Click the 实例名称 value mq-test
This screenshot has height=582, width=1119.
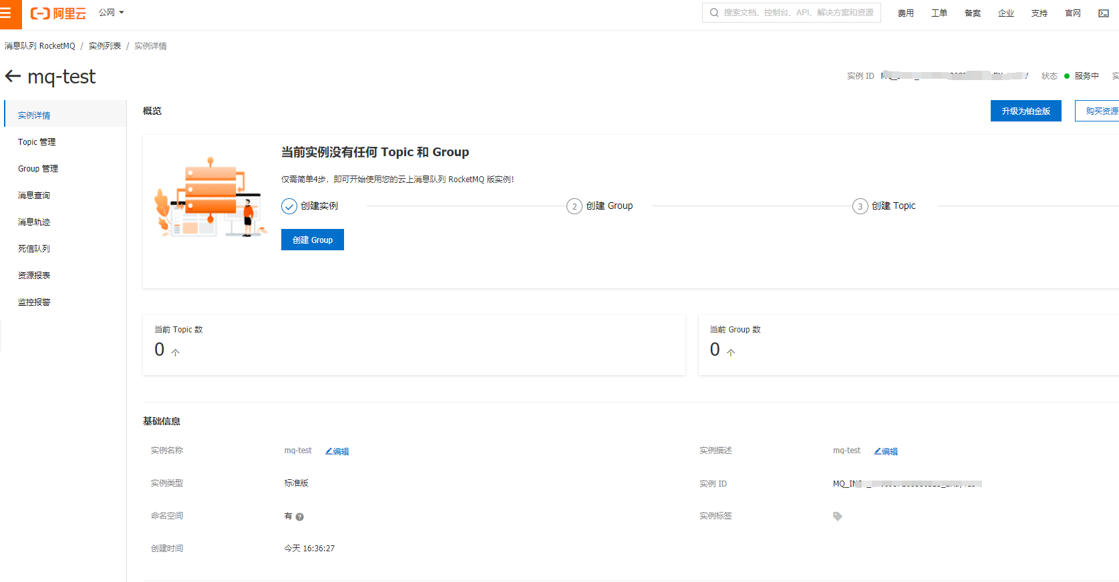click(x=298, y=451)
